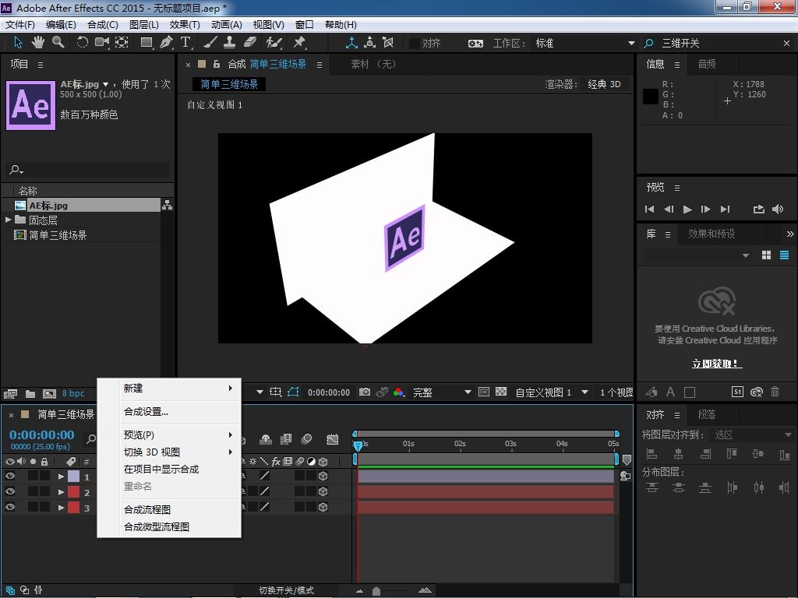Select the Eraser tool
The image size is (798, 598).
click(x=250, y=43)
